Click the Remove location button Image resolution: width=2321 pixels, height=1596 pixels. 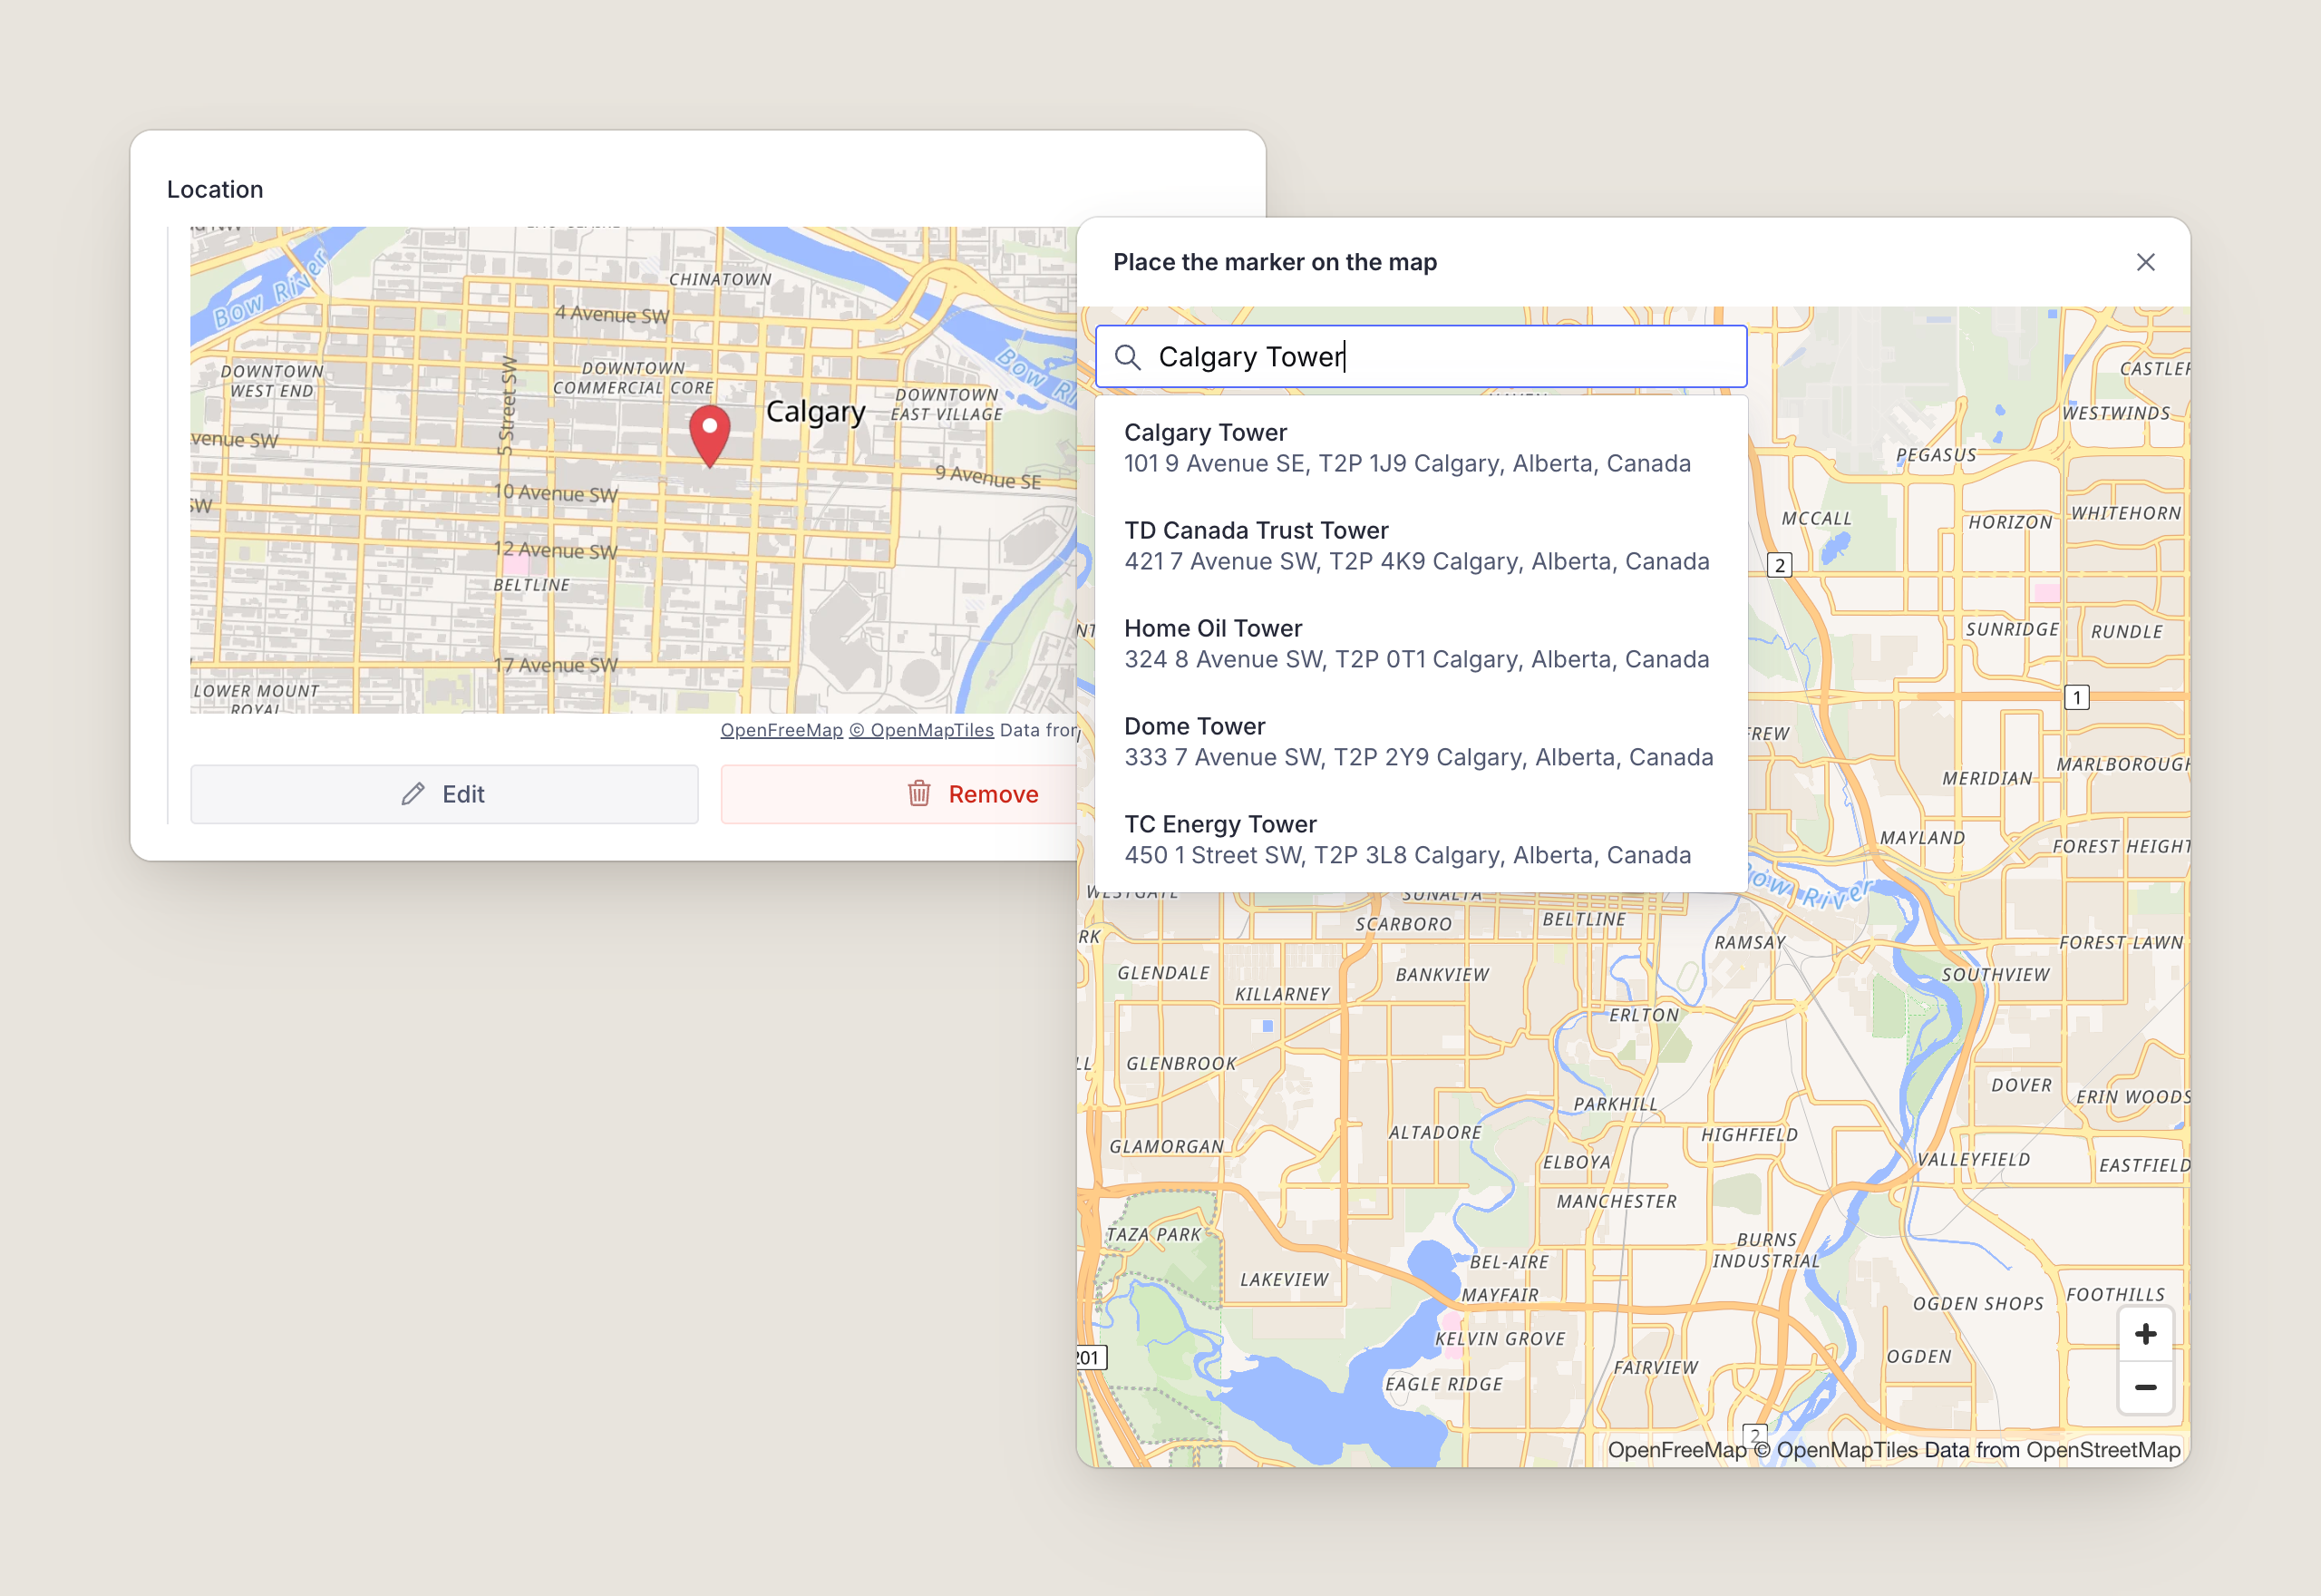[x=898, y=794]
